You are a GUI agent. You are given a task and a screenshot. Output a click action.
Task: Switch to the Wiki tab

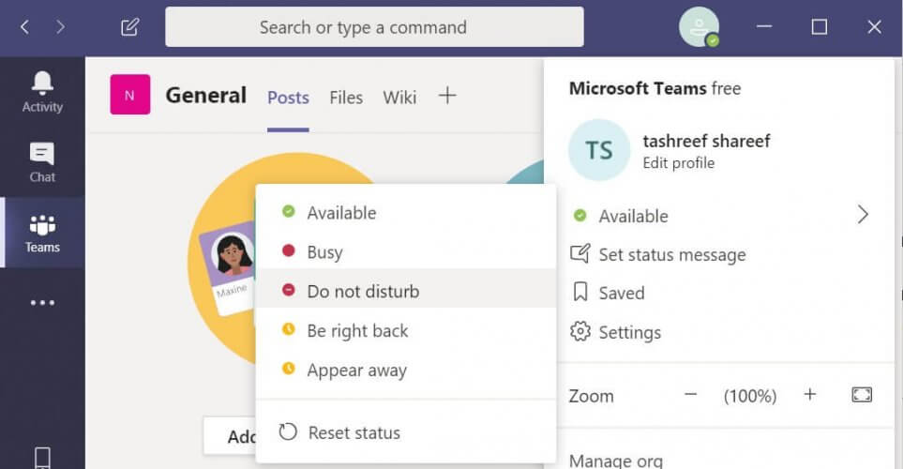[x=399, y=98]
